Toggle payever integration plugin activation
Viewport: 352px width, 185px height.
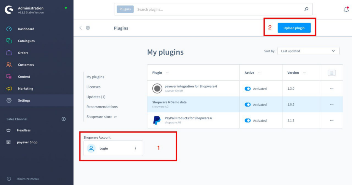(x=248, y=89)
